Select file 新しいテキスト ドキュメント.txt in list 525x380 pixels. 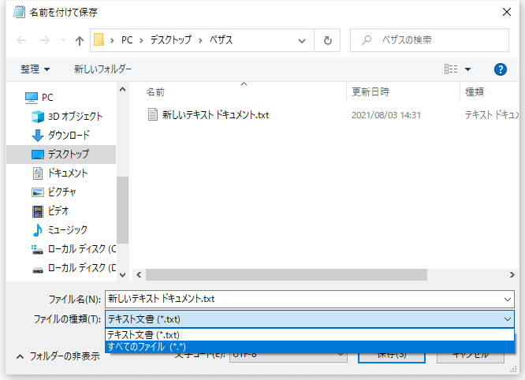(x=216, y=115)
